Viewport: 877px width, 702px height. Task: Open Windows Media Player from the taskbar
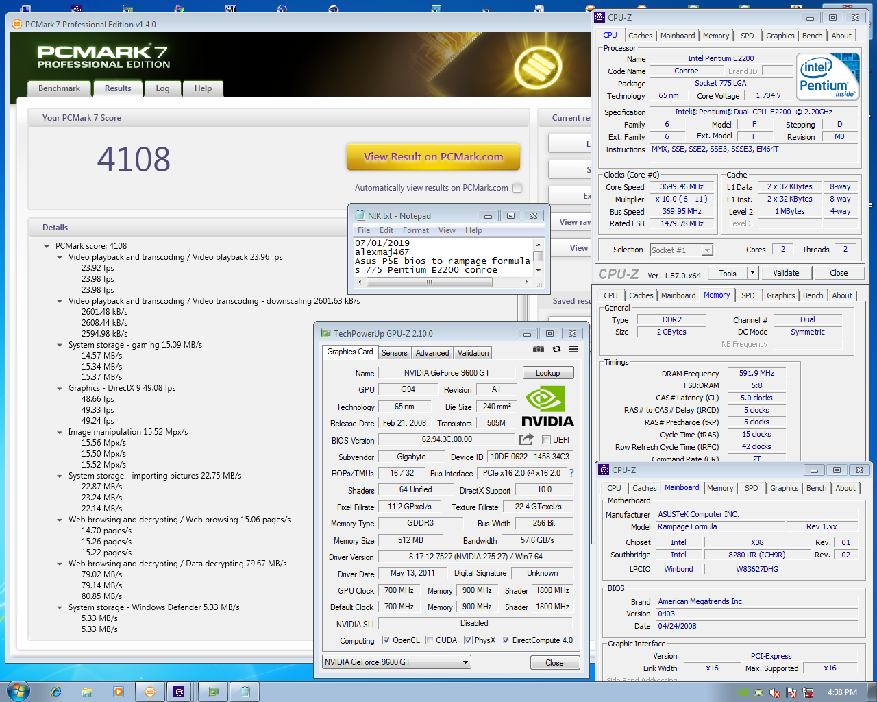[x=119, y=692]
